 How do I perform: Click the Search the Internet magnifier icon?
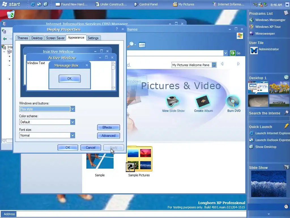click(286, 112)
